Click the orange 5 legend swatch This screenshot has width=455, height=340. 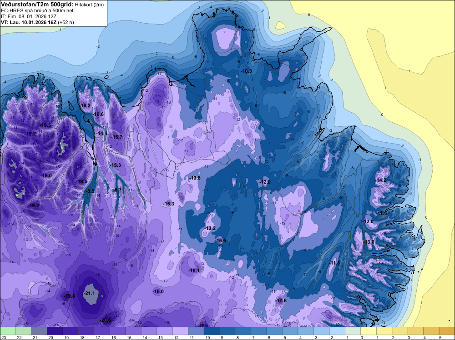pos(447,331)
